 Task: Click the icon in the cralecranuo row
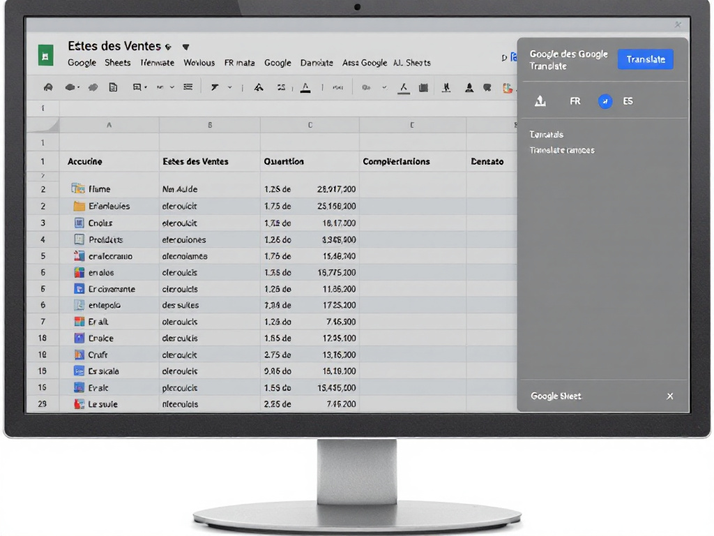(79, 255)
